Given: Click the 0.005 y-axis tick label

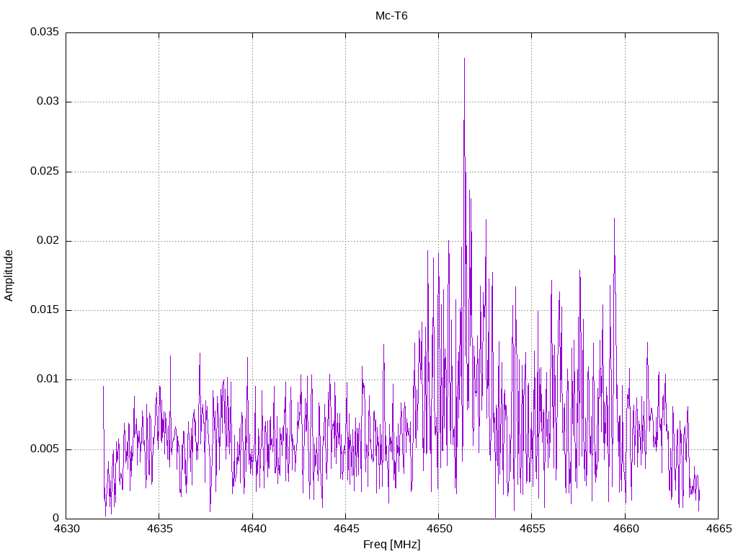Looking at the screenshot, I should [44, 449].
